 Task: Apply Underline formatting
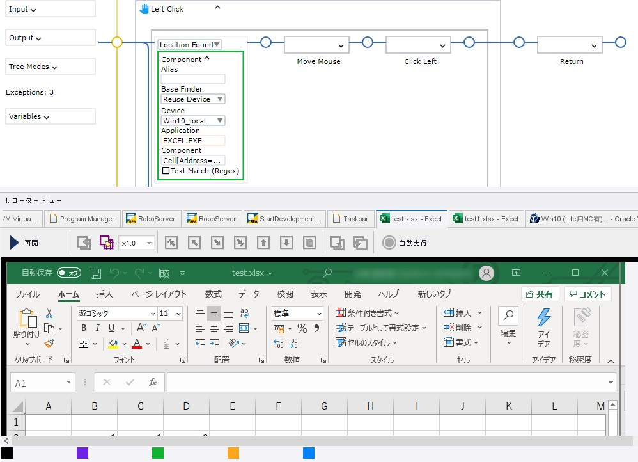[x=111, y=328]
